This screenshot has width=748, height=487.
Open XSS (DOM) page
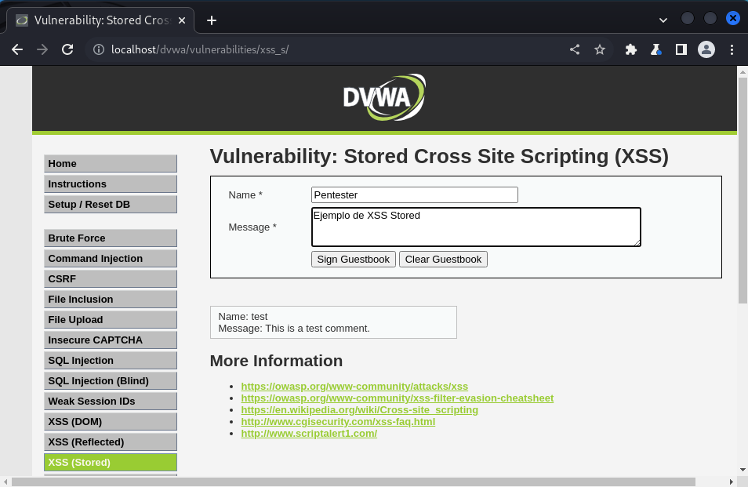tap(111, 422)
